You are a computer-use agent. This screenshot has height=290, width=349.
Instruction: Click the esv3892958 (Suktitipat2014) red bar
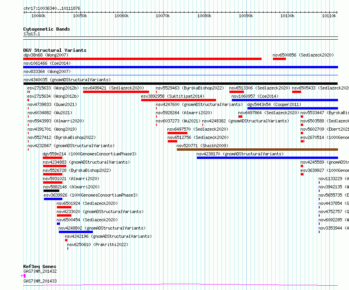178,100
